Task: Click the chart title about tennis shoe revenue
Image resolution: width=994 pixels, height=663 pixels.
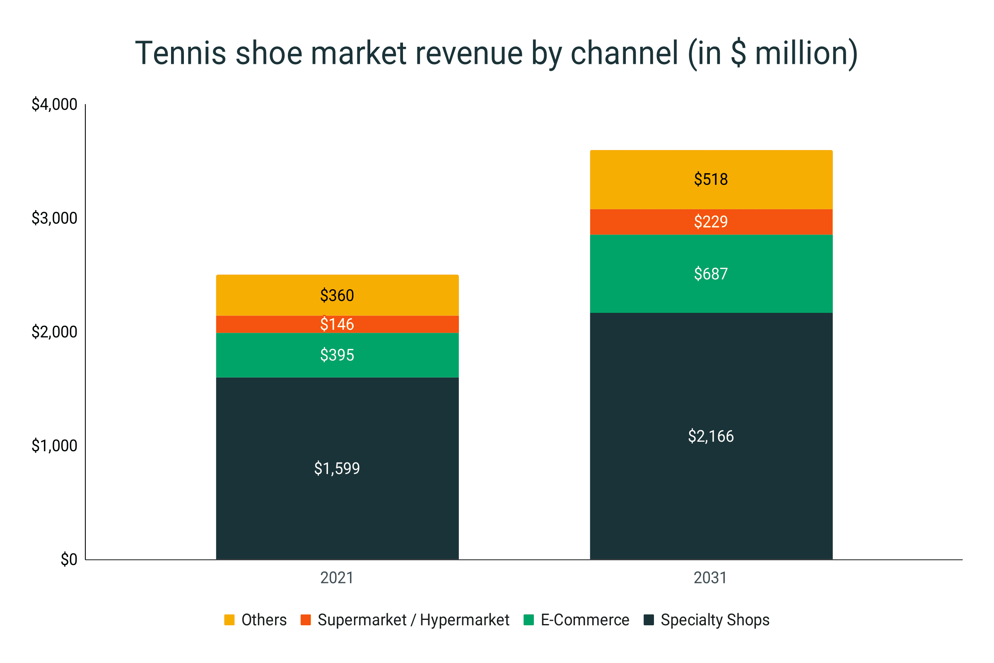Action: (497, 54)
